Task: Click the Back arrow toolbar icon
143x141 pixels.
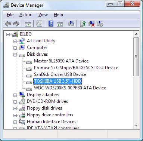Action: coord(8,24)
